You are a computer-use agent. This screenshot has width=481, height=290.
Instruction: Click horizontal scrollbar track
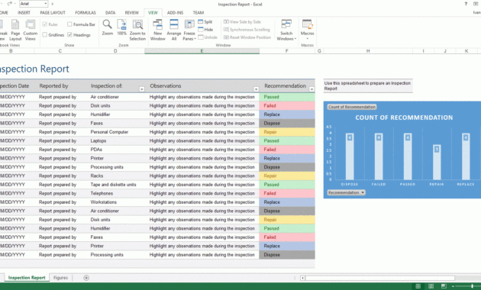(379, 278)
